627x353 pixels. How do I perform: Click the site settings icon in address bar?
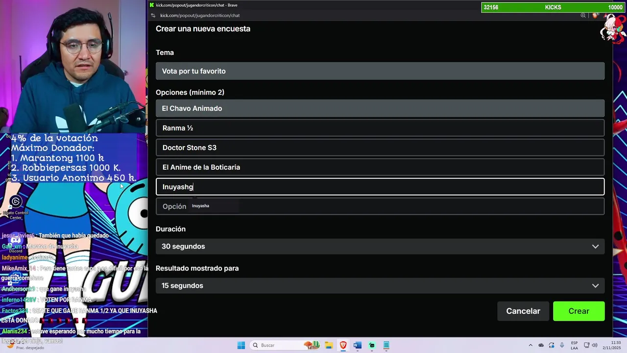(153, 15)
